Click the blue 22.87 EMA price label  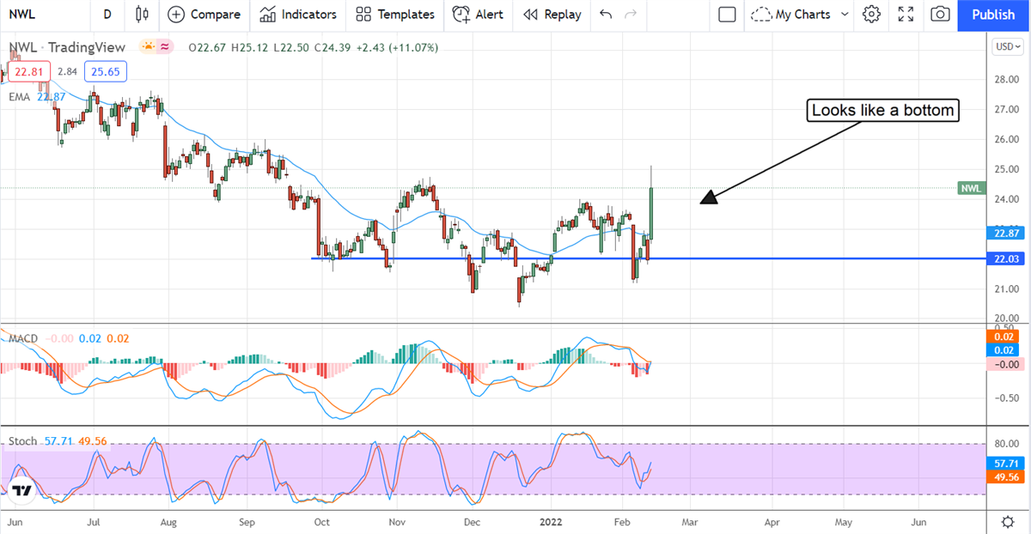[x=1007, y=233]
